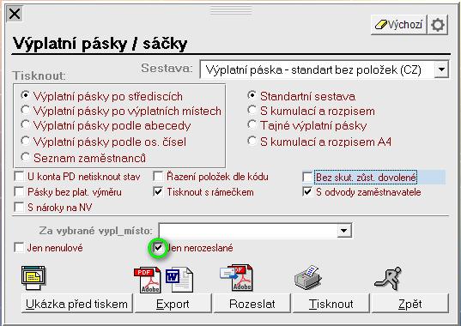Open the Za vybrané vypl_místo dropdown arrow
This screenshot has height=326, width=461.
tap(343, 230)
